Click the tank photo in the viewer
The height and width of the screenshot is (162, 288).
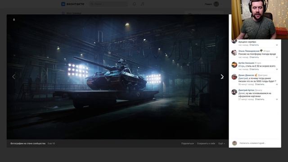pyautogui.click(x=117, y=77)
